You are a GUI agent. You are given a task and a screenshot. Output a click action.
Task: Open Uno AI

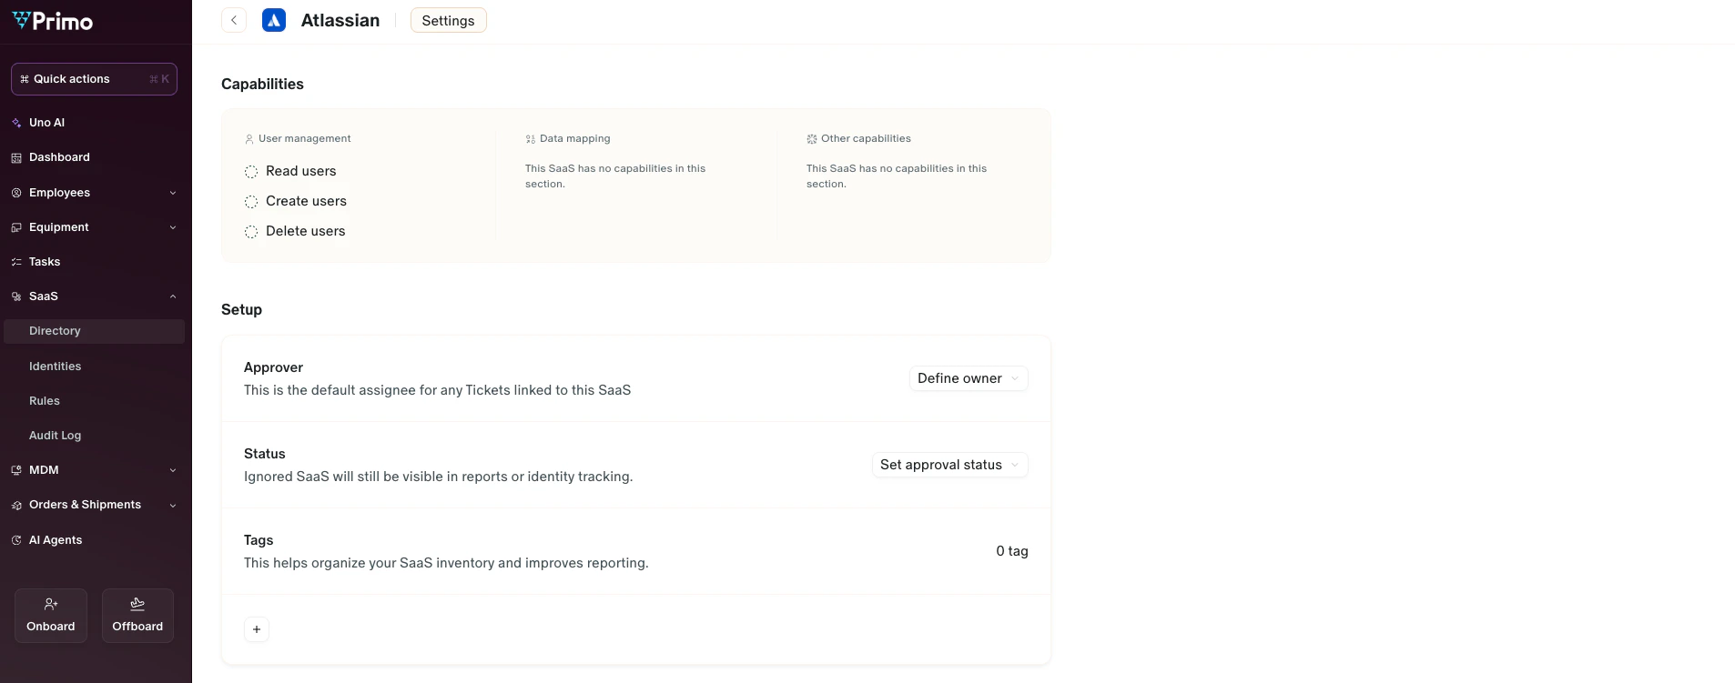[x=46, y=122]
